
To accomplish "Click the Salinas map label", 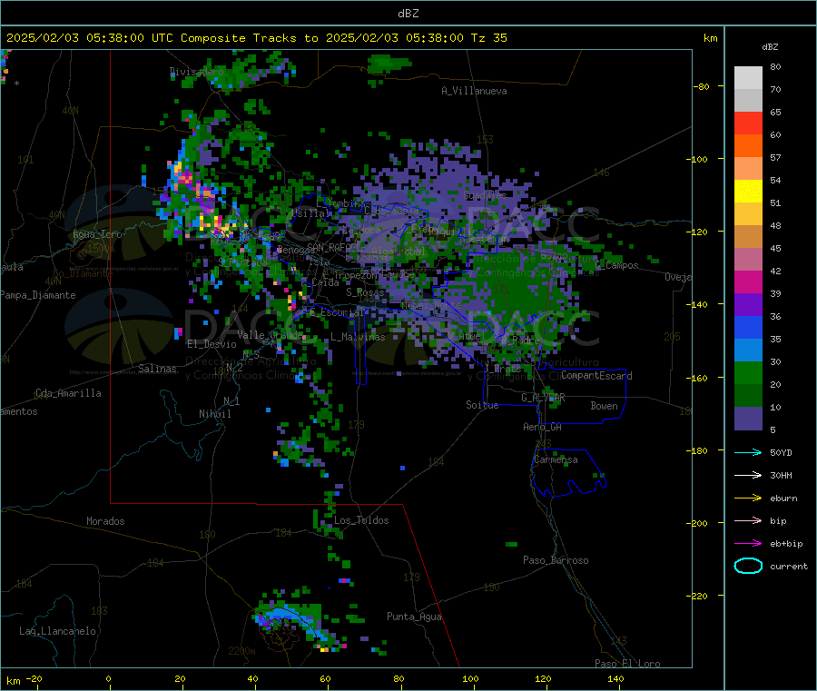I will pyautogui.click(x=157, y=369).
